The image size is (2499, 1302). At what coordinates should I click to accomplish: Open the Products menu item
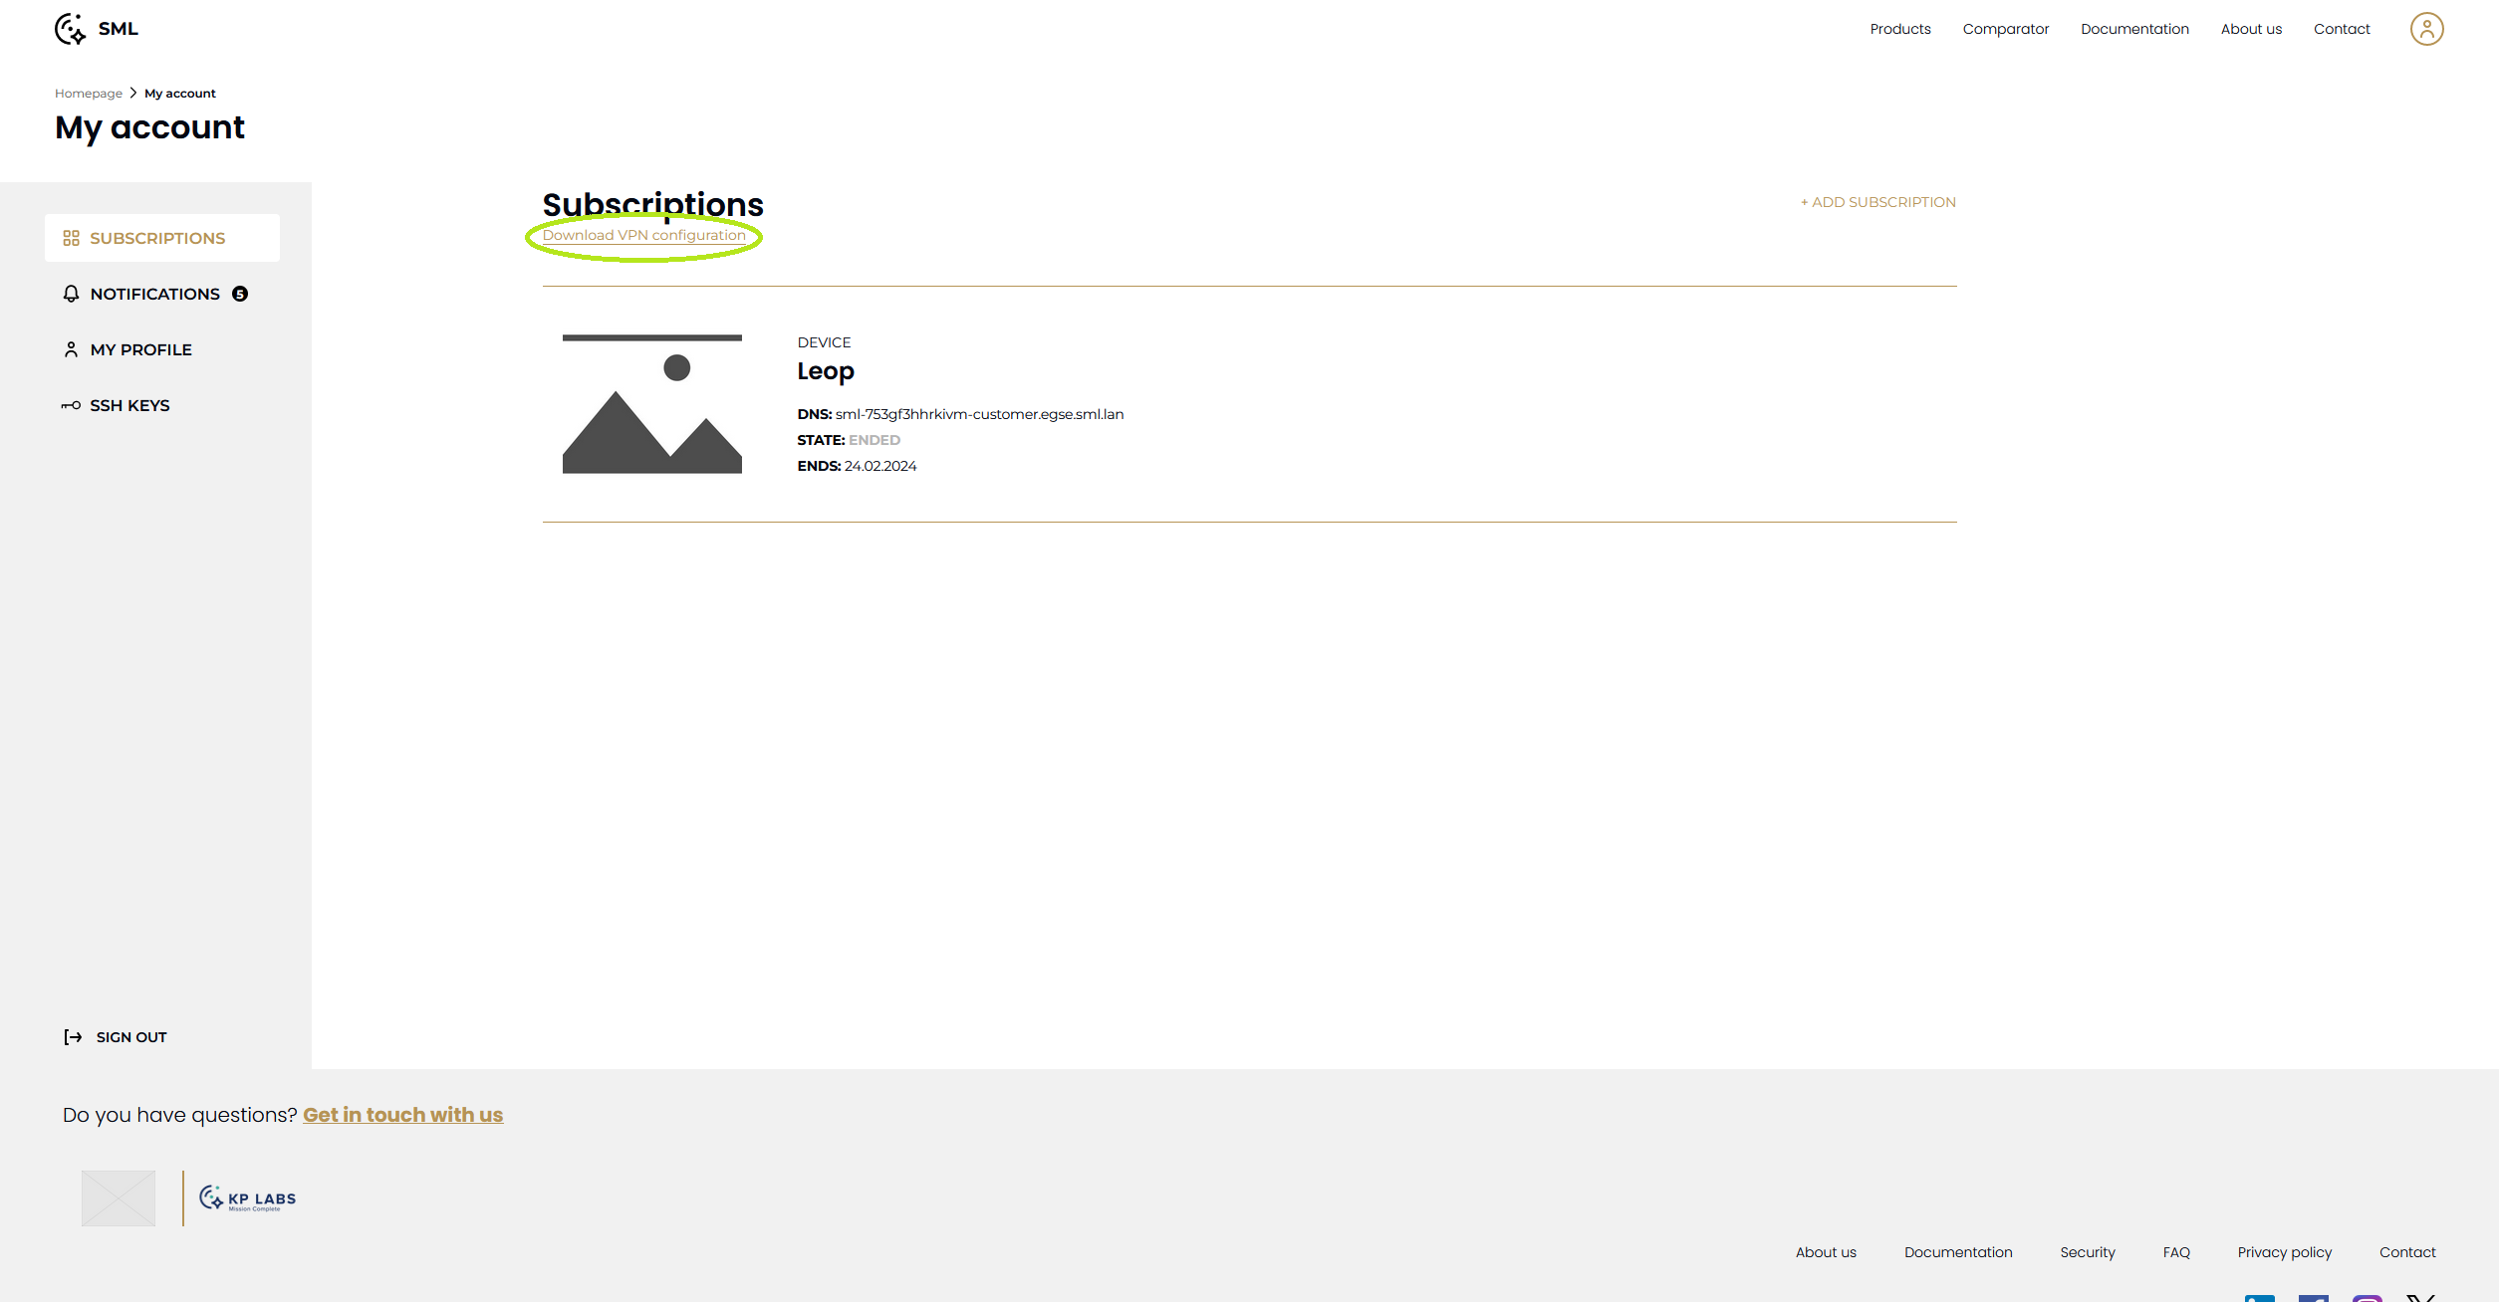pyautogui.click(x=1899, y=30)
